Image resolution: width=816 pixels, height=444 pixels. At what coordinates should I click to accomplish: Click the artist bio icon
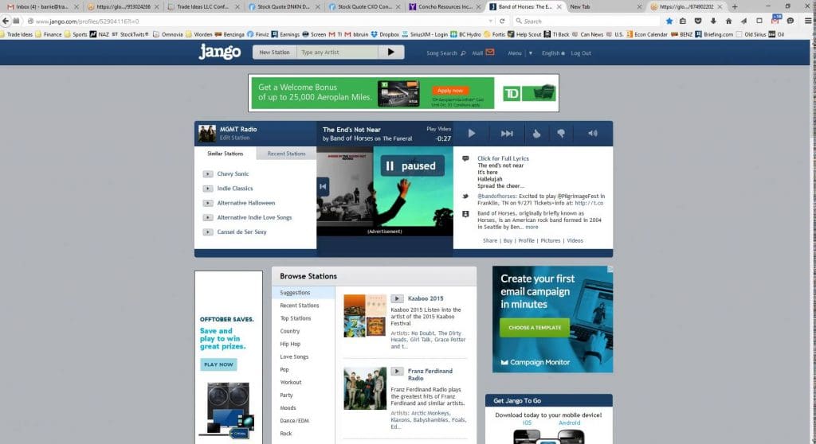(x=465, y=214)
